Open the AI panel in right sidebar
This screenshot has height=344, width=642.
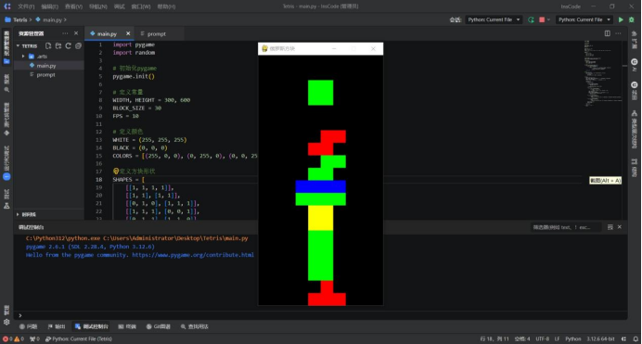pyautogui.click(x=635, y=65)
